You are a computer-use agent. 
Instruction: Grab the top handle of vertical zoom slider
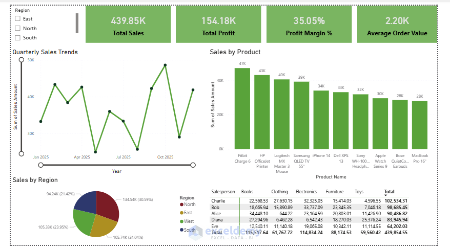tap(22, 60)
